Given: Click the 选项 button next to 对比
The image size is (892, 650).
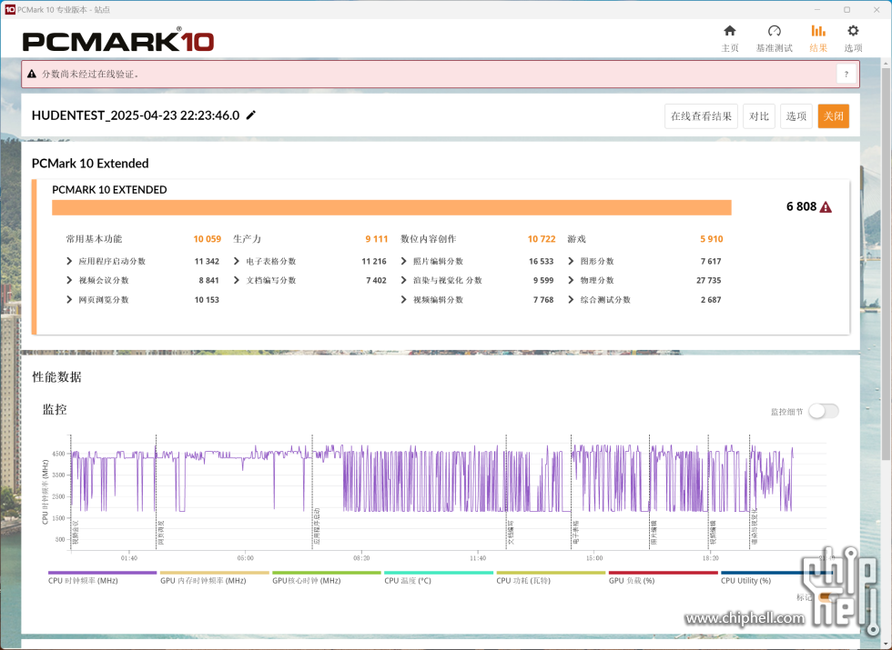Looking at the screenshot, I should point(796,116).
